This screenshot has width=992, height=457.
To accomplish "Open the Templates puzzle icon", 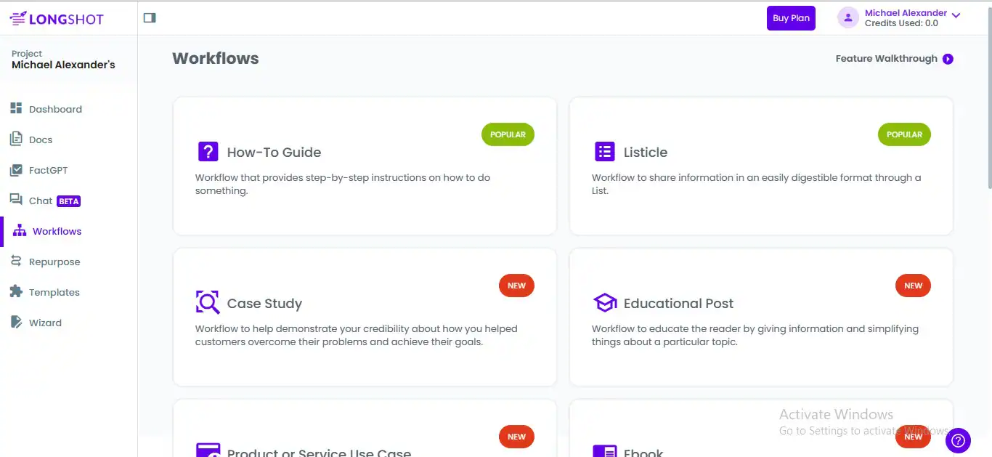I will pyautogui.click(x=16, y=291).
